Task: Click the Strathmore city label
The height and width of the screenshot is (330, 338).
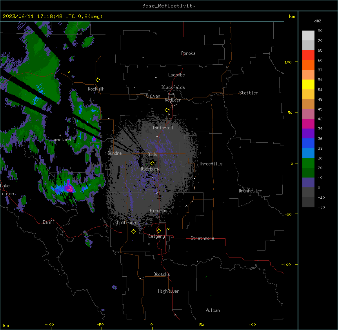Action: click(x=202, y=238)
